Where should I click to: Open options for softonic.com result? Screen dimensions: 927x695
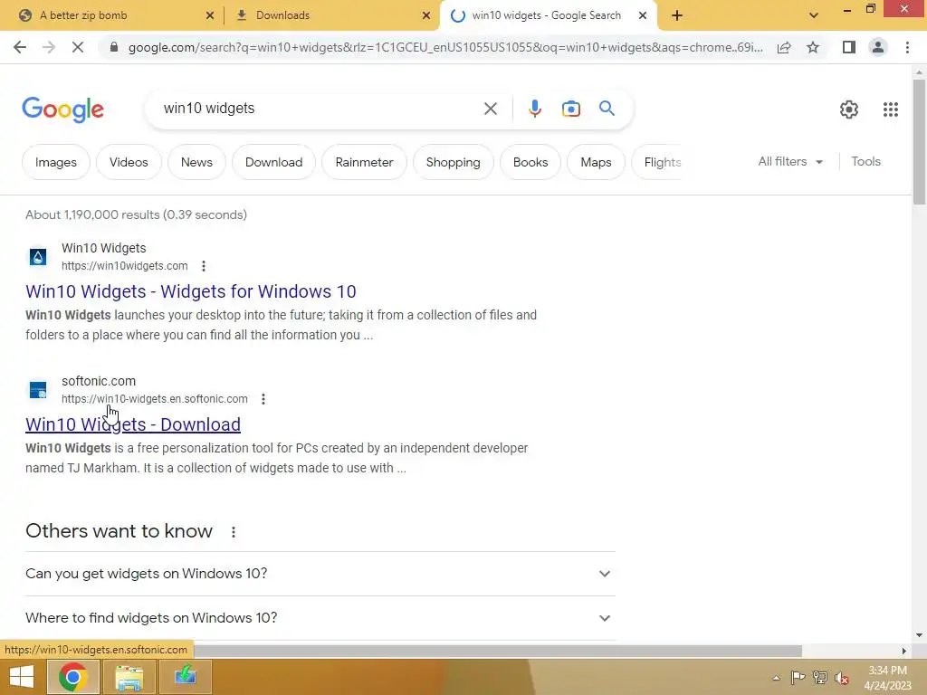point(263,399)
